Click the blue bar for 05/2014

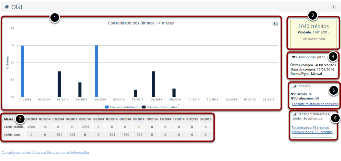click(97, 71)
